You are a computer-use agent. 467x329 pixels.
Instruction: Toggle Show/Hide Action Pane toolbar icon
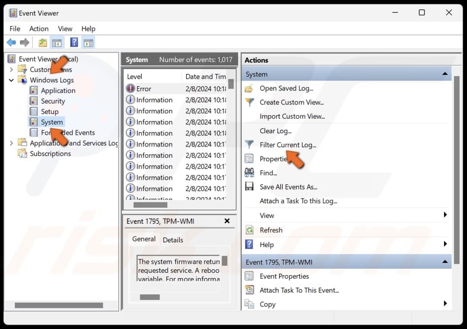click(x=88, y=43)
